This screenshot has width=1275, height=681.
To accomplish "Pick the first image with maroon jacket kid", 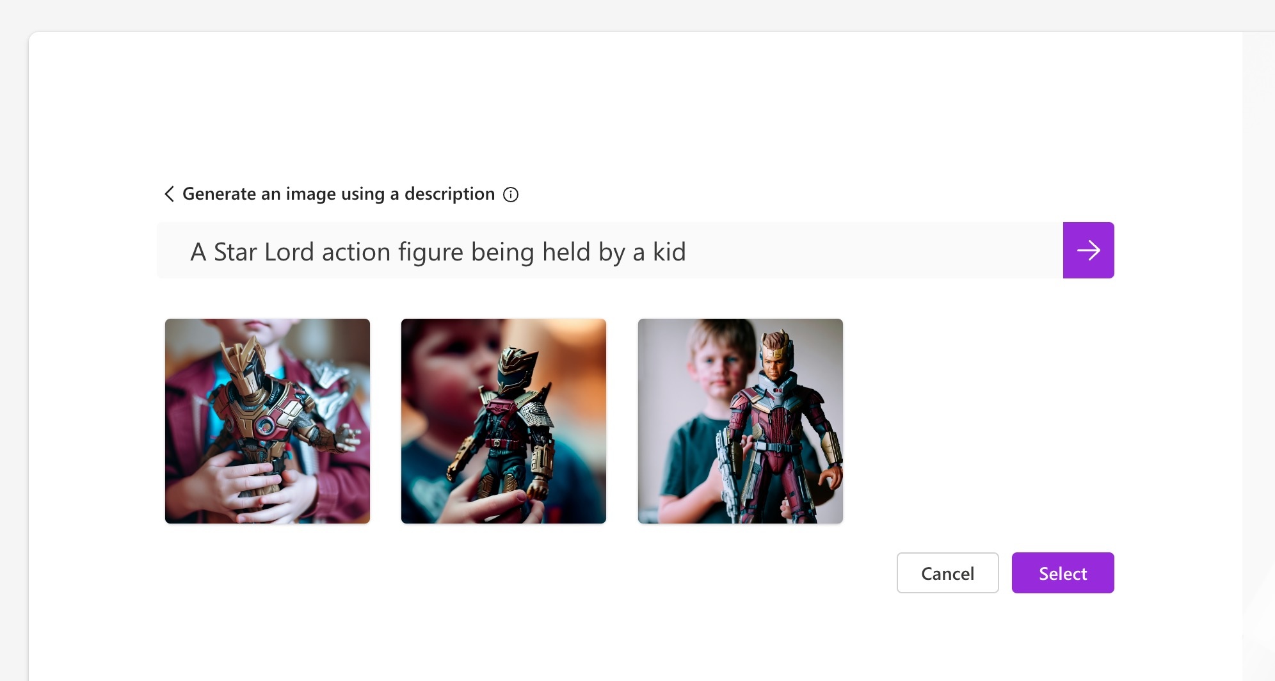I will [x=268, y=421].
